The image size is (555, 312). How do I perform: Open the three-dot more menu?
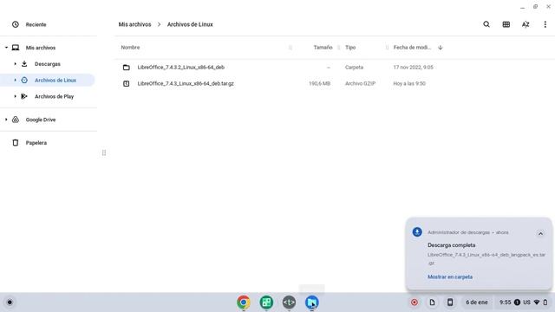[545, 24]
